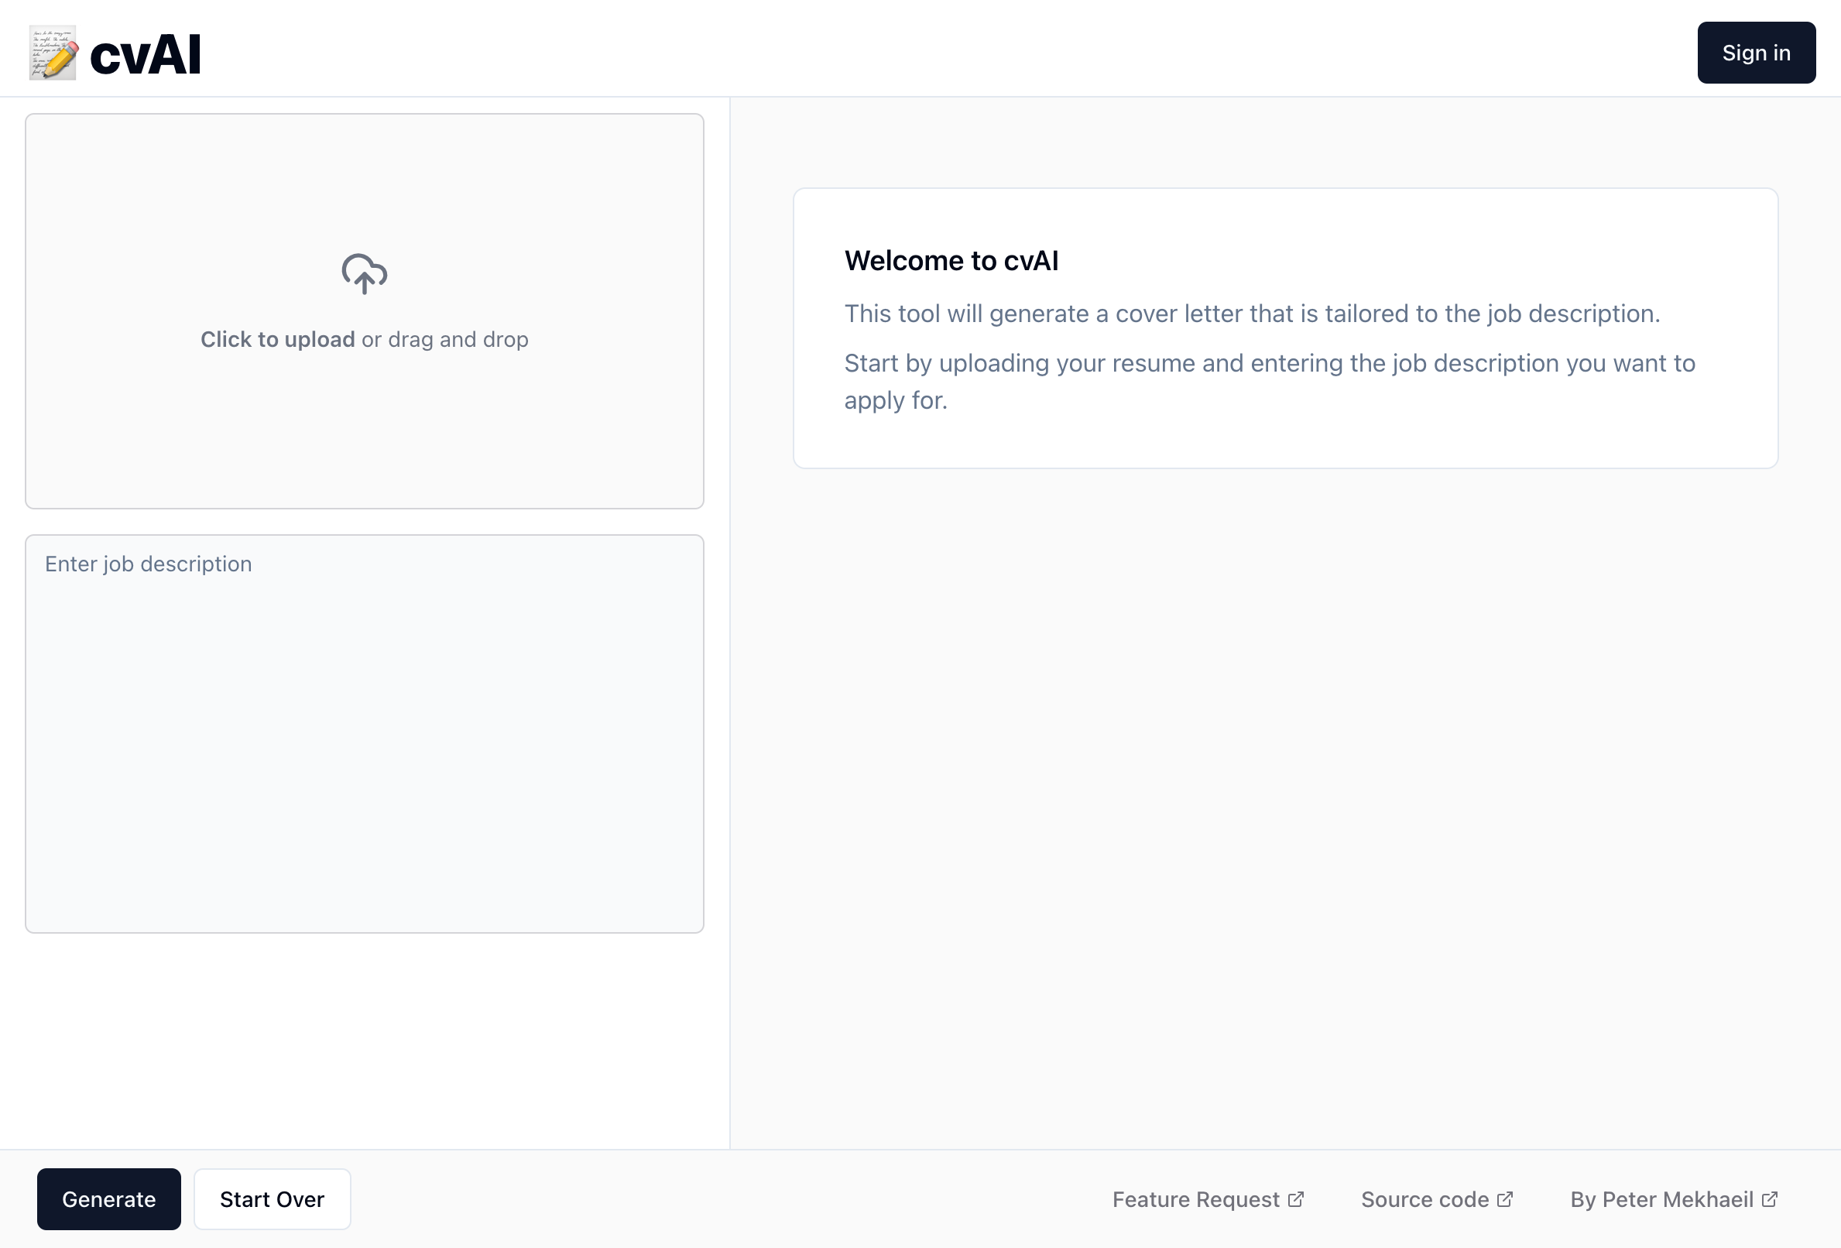
Task: Click the cvAI wordmark text
Action: pos(145,53)
